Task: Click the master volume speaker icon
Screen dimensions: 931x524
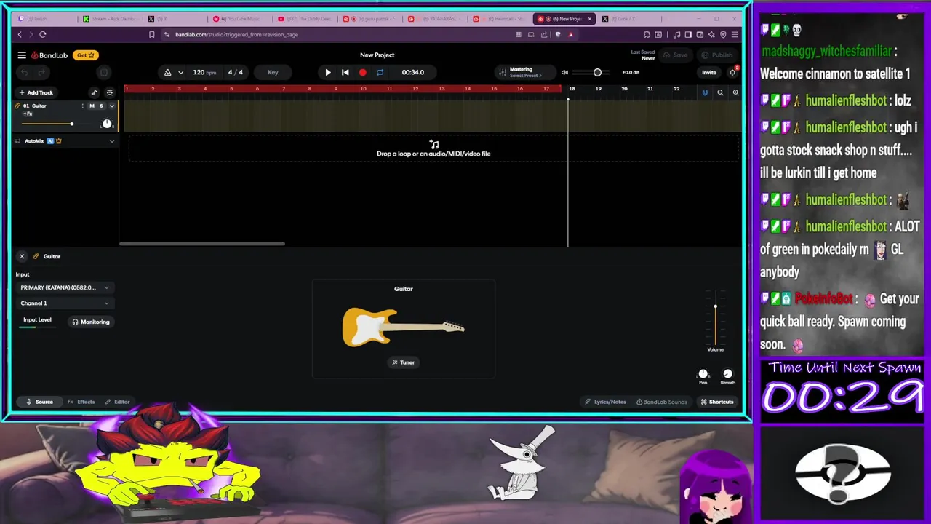Action: (x=564, y=72)
